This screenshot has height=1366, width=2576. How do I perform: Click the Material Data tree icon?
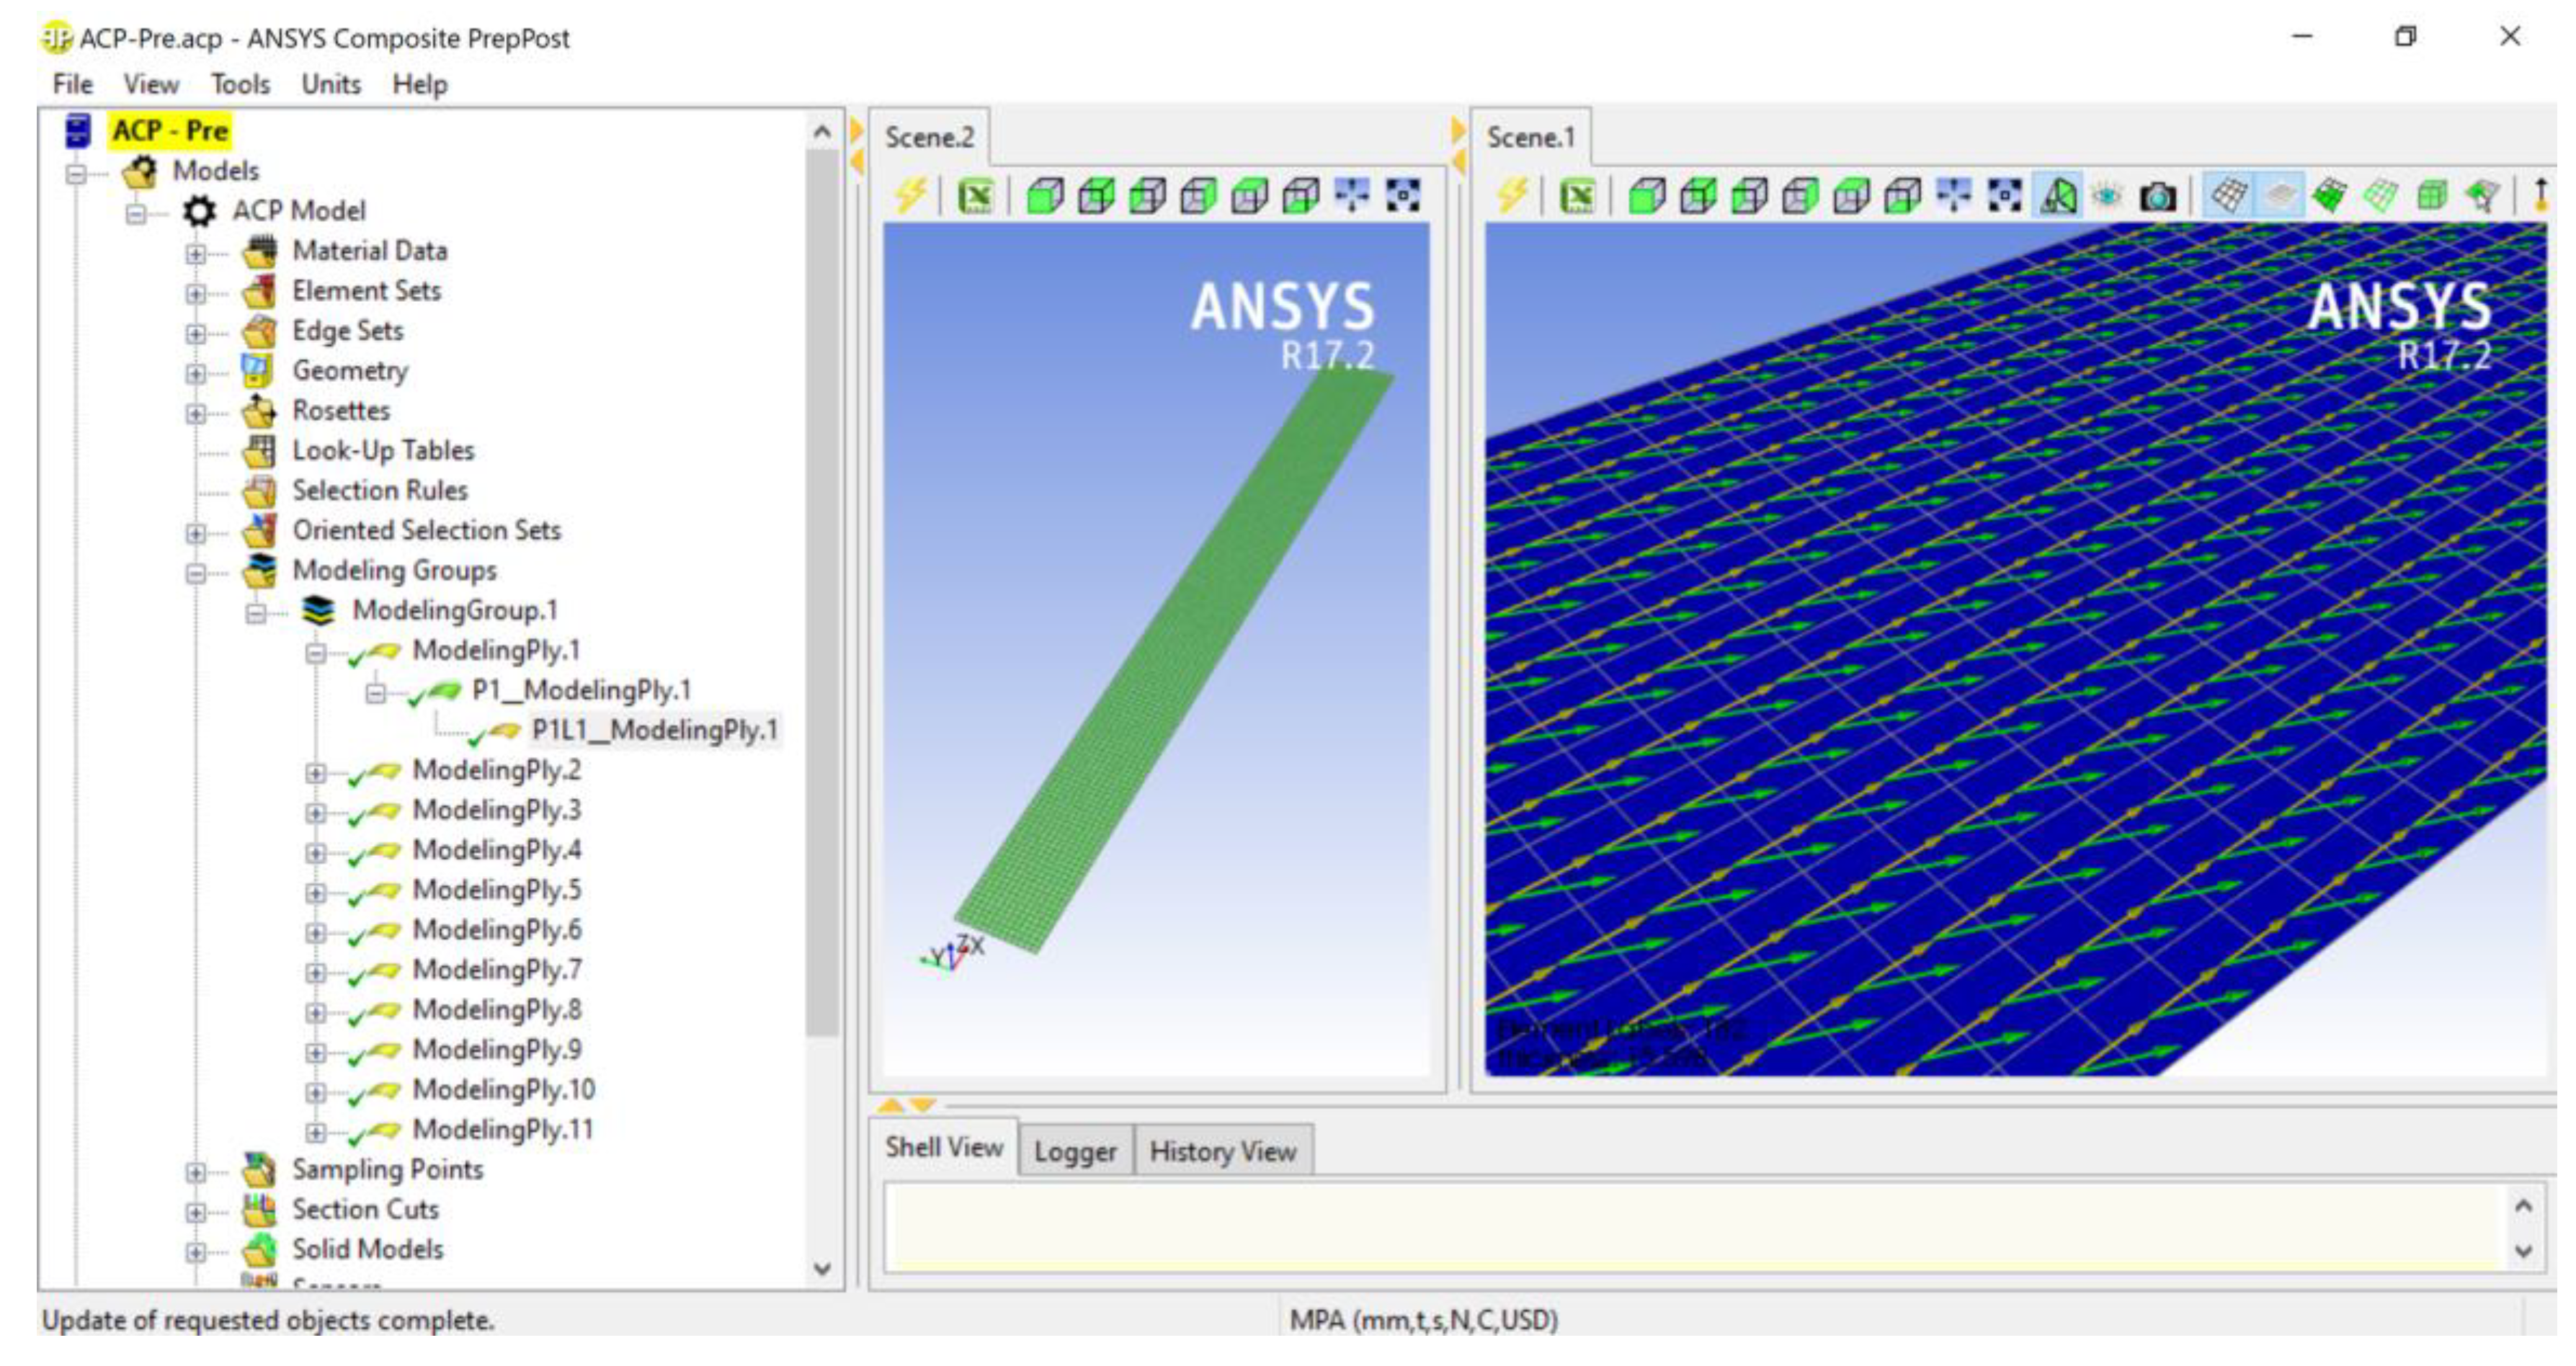click(260, 251)
